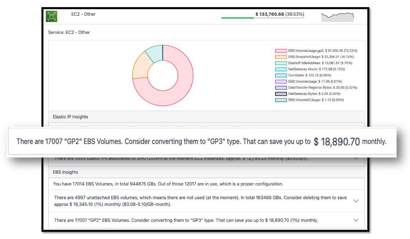The image size is (410, 239).
Task: Click the bottom GP2 EBS Volumes insight text
Action: click(186, 220)
